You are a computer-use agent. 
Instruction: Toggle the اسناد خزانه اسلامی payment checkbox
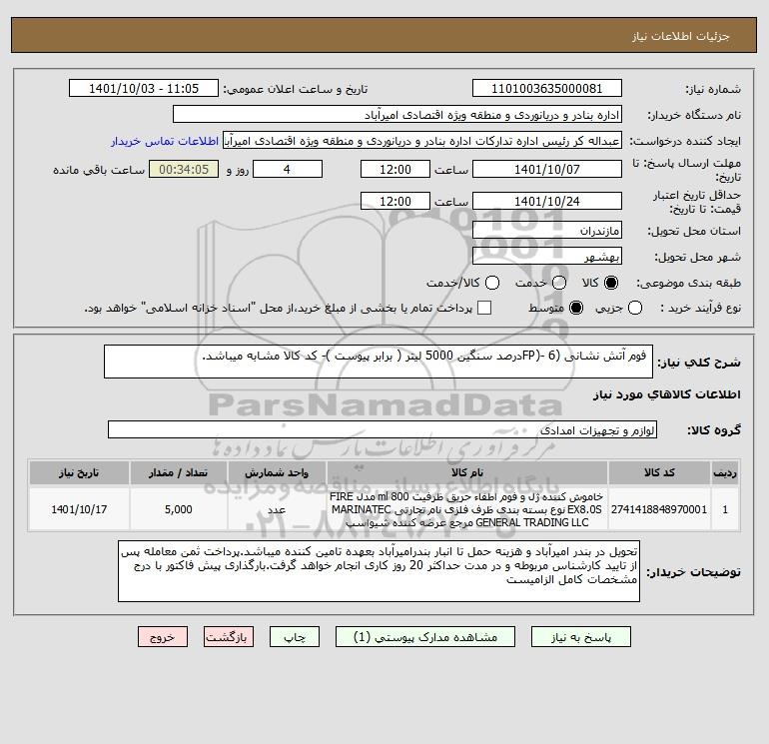click(x=484, y=308)
